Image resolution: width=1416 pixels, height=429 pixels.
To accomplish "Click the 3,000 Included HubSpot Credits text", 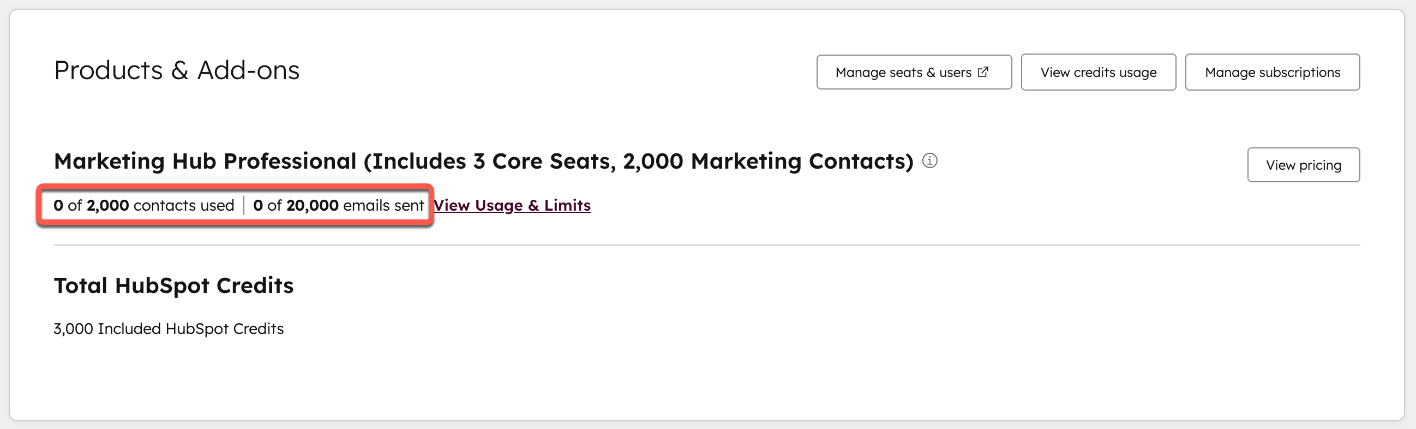I will coord(169,329).
